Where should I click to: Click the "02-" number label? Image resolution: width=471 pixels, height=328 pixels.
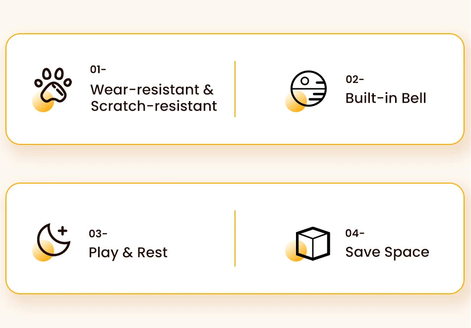355,79
